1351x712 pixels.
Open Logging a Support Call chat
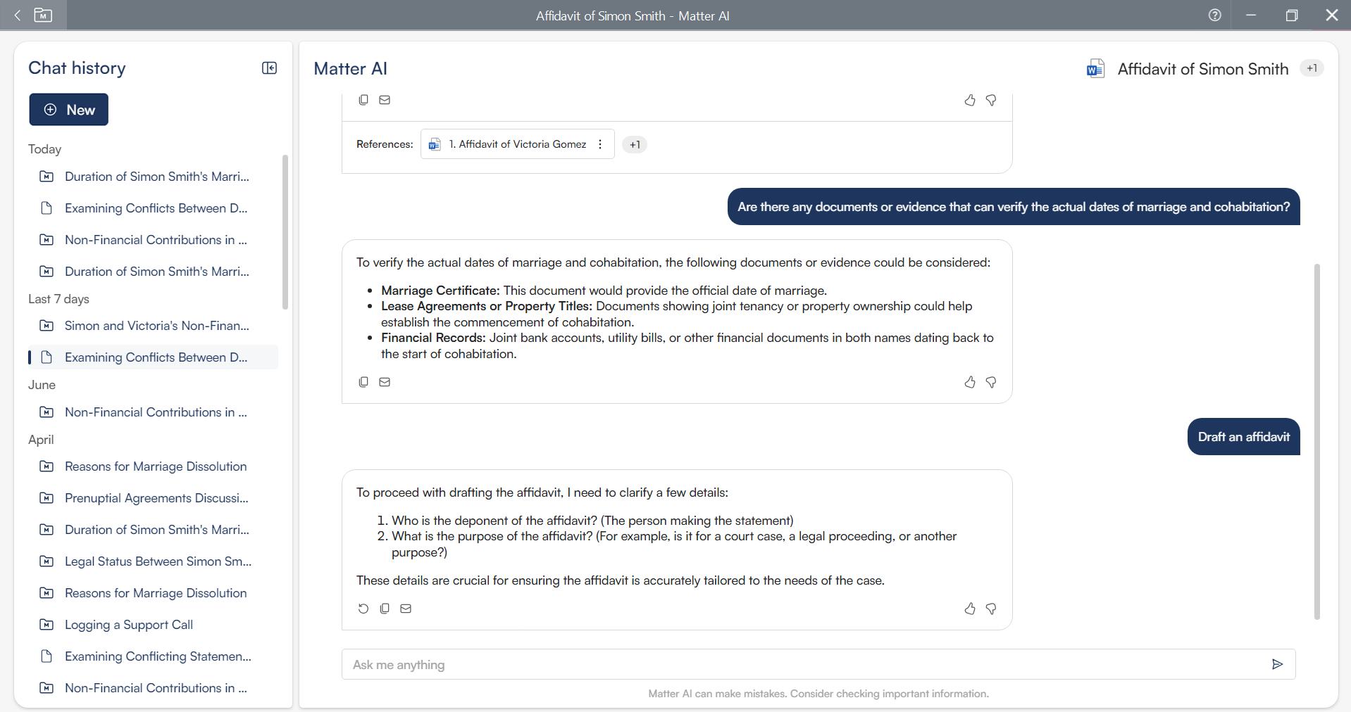tap(129, 625)
